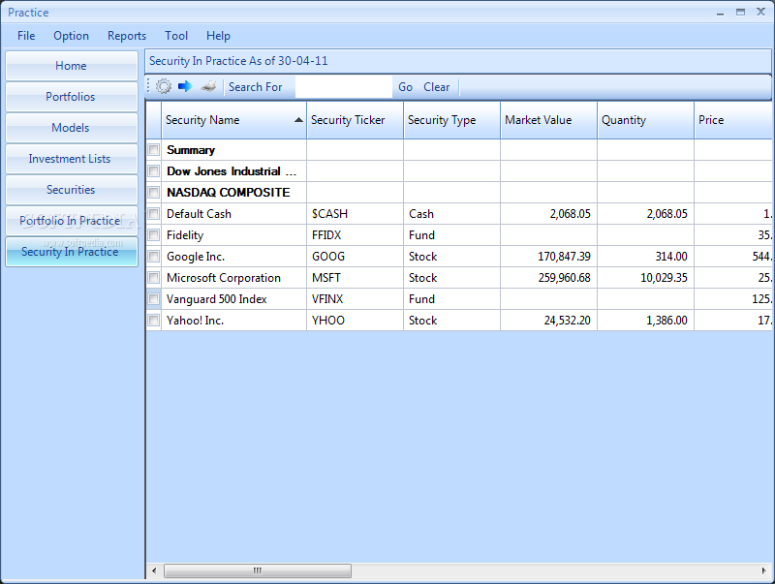Click the horizontal scrollbar right arrow

[x=764, y=570]
